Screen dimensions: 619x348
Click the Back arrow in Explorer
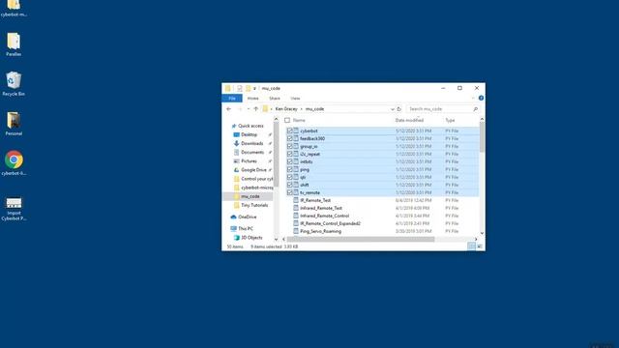click(x=229, y=109)
